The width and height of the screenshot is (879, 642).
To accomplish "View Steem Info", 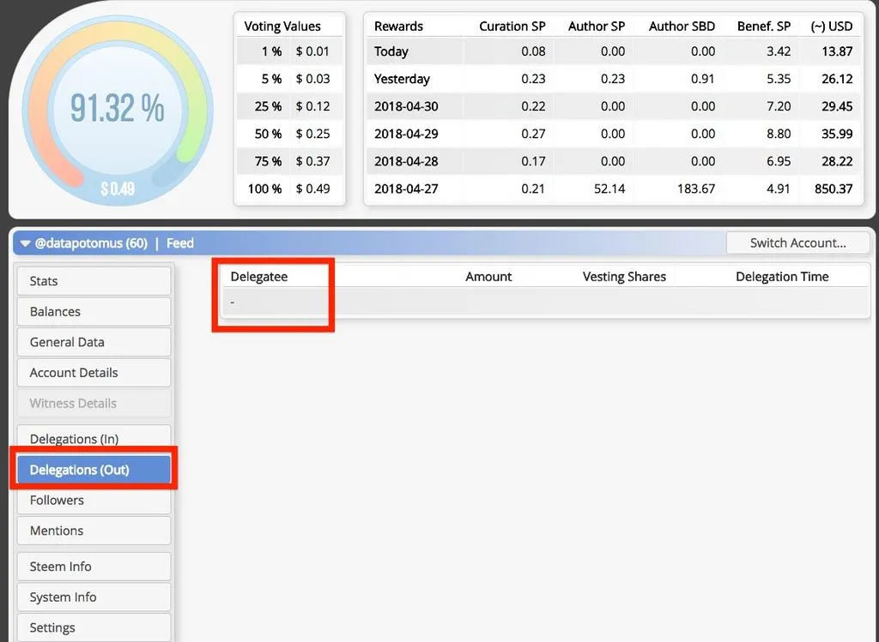I will pyautogui.click(x=94, y=567).
